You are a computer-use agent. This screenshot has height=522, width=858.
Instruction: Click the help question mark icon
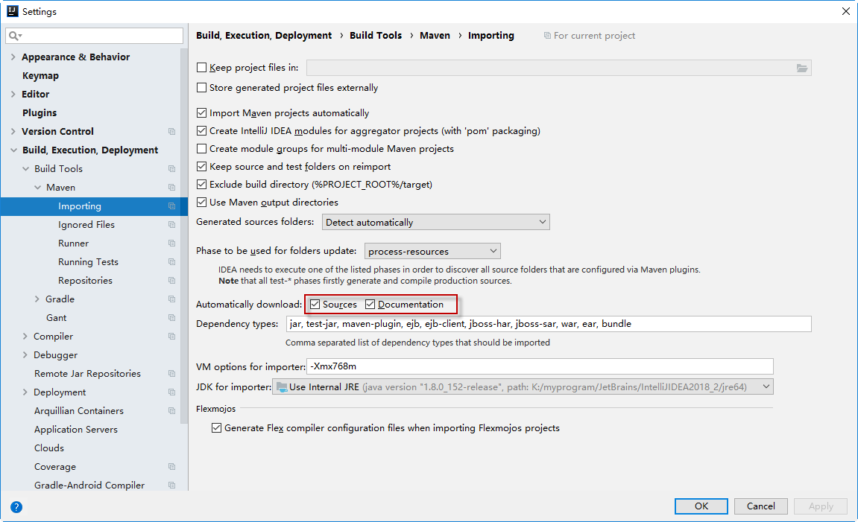pyautogui.click(x=16, y=507)
